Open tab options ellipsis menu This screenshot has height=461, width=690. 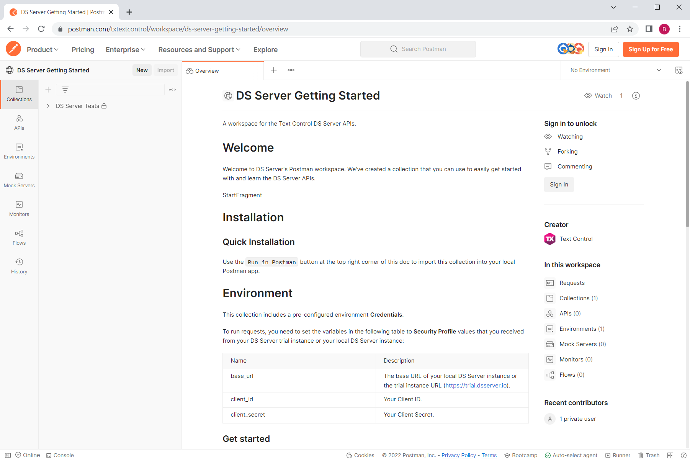point(291,70)
